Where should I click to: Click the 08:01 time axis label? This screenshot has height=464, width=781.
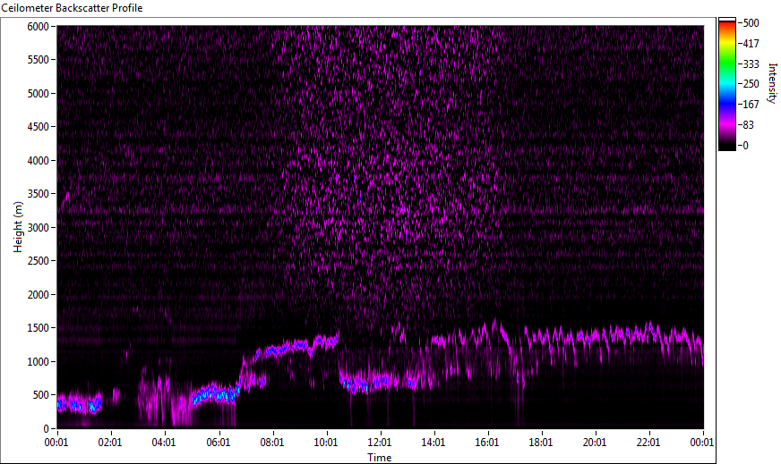click(x=272, y=443)
